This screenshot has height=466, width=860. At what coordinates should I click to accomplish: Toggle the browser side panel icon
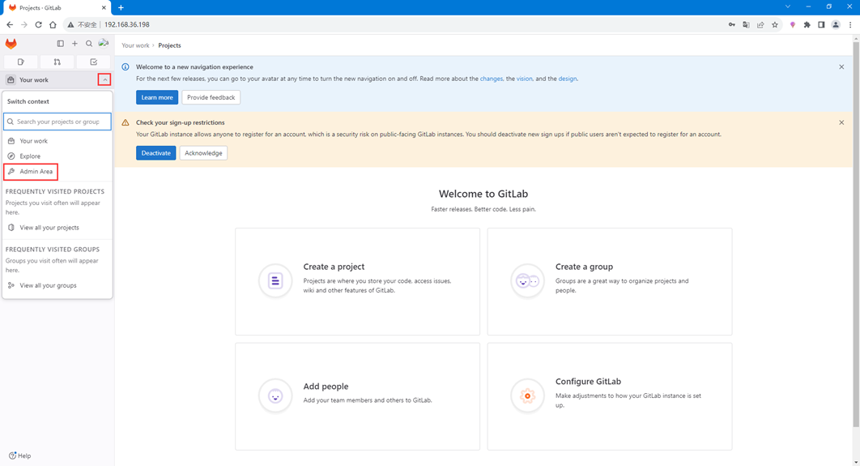tap(821, 24)
